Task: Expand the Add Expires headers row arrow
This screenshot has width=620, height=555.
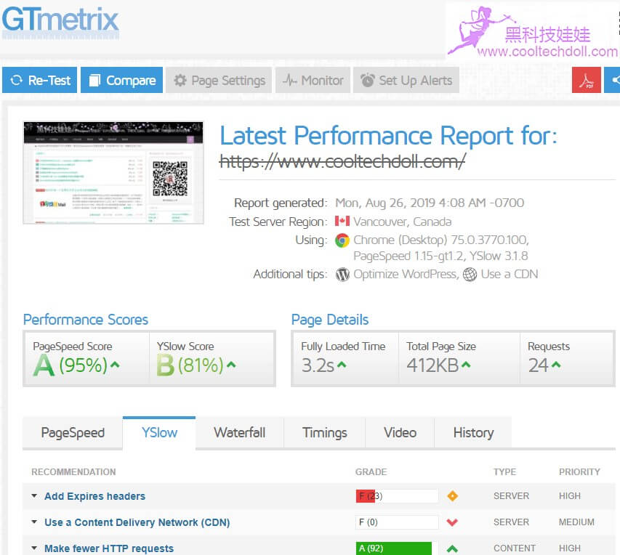Action: pyautogui.click(x=34, y=496)
